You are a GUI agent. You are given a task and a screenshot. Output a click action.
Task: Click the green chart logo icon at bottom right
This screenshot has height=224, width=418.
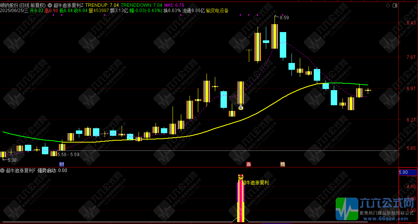pos(347,209)
